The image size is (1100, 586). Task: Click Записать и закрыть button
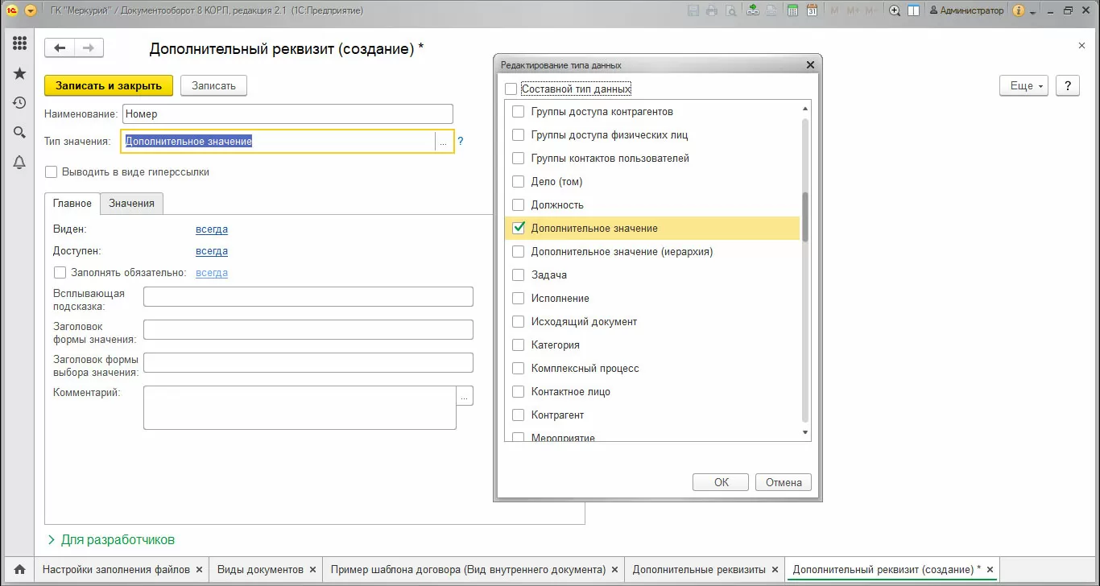109,86
